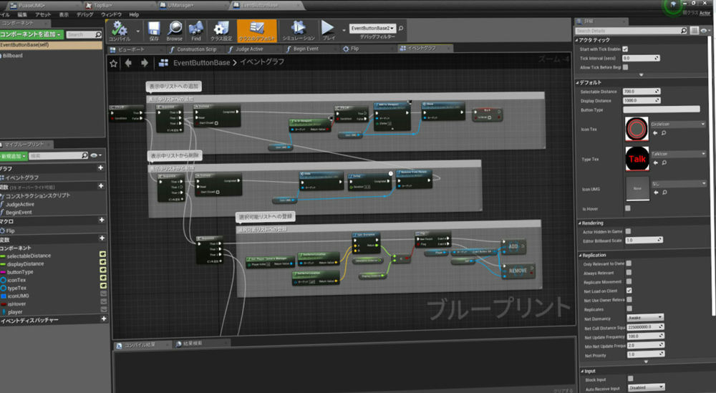Click the Icon Tex CircleIcon thumbnail

point(637,129)
